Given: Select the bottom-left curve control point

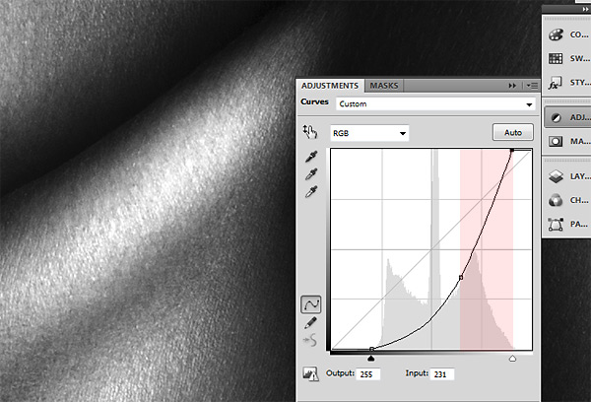Looking at the screenshot, I should (371, 349).
